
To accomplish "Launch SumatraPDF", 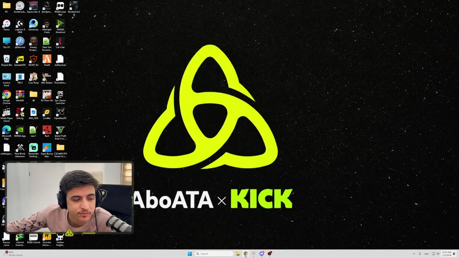I will point(20,61).
